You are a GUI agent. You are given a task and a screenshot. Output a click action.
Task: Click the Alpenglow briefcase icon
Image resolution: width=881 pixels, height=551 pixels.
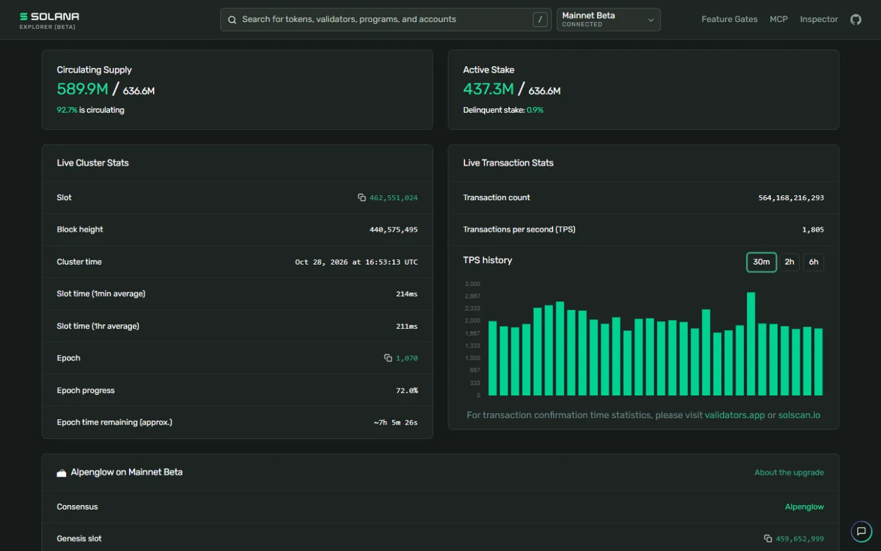point(62,473)
